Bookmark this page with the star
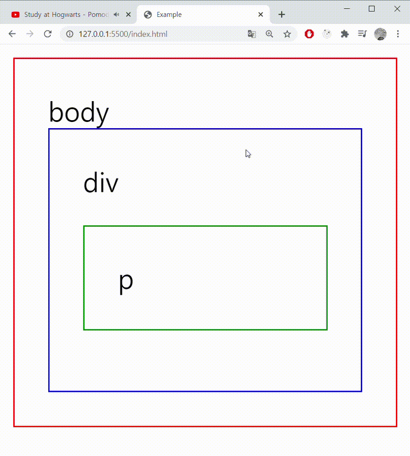The width and height of the screenshot is (410, 456). [x=287, y=34]
